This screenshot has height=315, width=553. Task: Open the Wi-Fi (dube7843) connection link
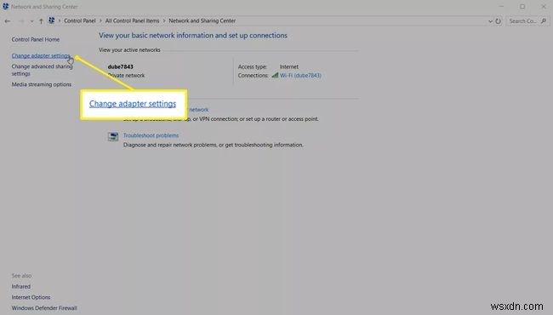coord(300,76)
